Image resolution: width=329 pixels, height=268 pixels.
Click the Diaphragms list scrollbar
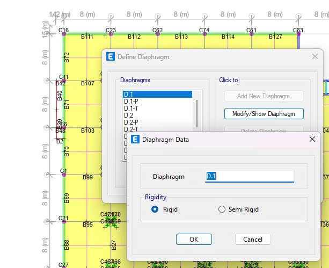(x=197, y=113)
